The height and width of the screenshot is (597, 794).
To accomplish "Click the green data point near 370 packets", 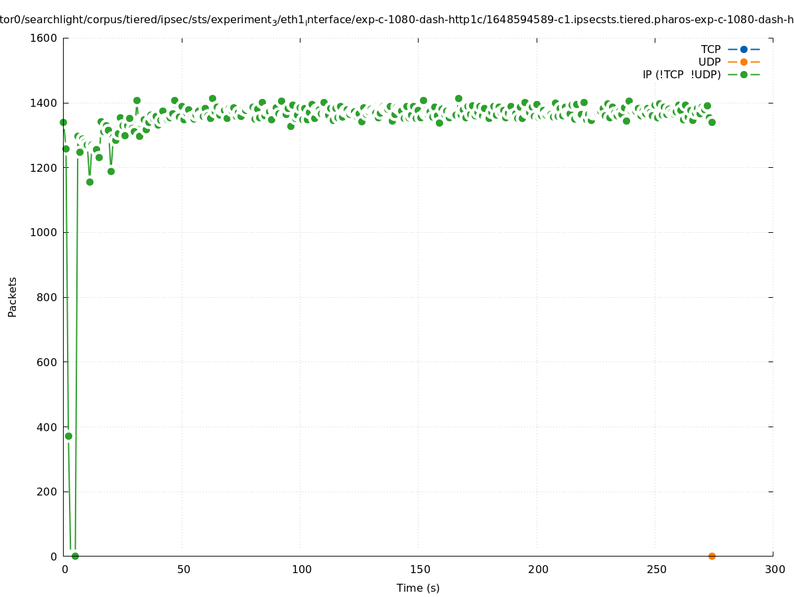I will (x=68, y=436).
